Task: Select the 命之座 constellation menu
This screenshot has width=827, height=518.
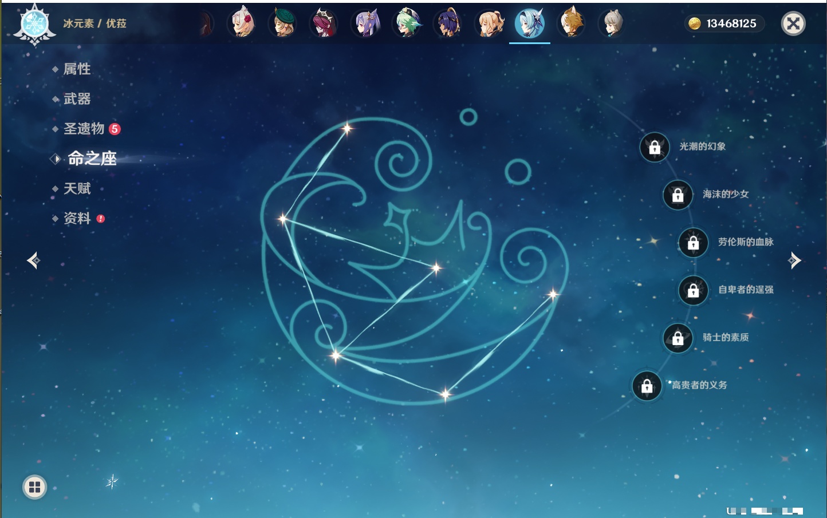Action: click(92, 159)
